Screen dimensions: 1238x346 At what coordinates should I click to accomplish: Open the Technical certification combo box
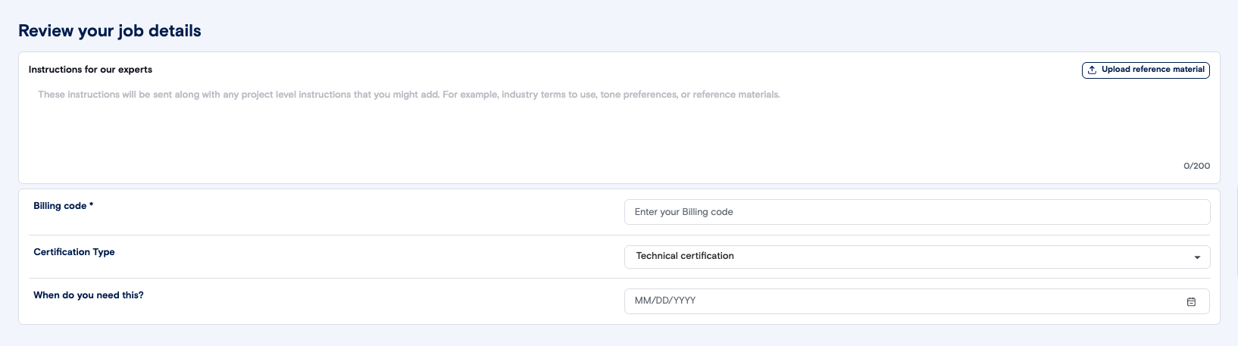tap(909, 257)
